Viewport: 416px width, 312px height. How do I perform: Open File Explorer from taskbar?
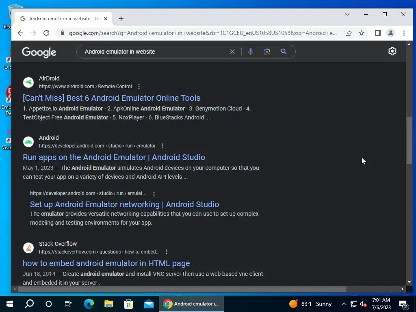108,304
